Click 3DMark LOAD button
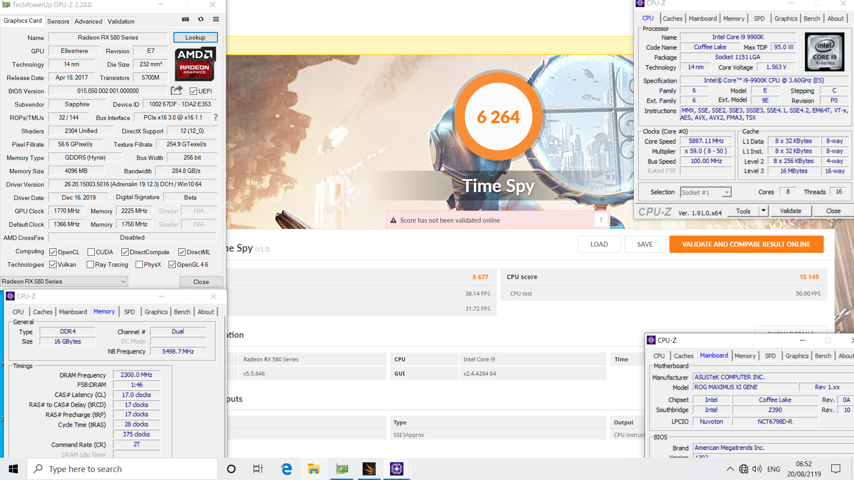The width and height of the screenshot is (854, 480). click(x=599, y=244)
